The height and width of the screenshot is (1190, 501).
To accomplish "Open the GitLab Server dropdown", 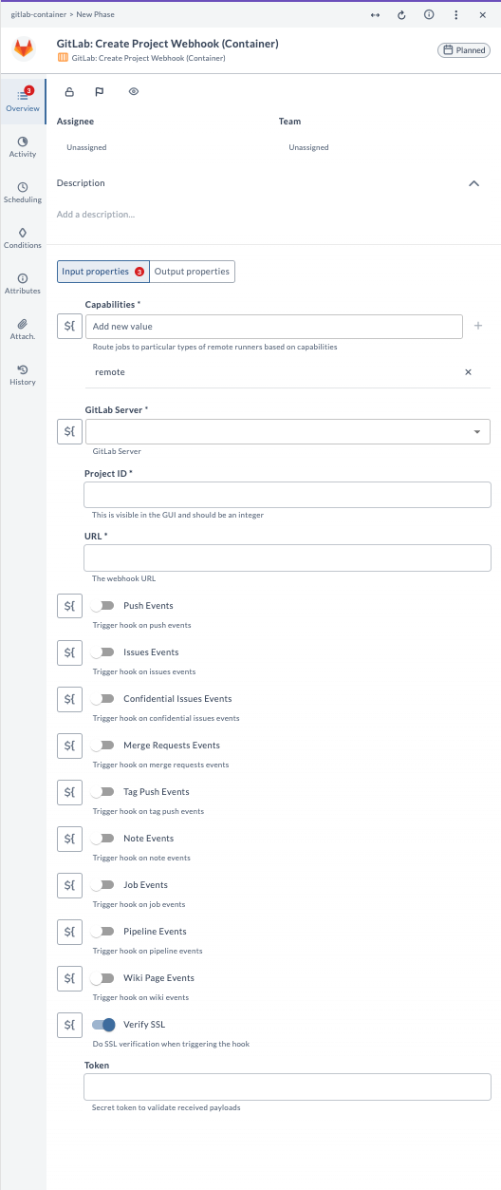I will [288, 431].
